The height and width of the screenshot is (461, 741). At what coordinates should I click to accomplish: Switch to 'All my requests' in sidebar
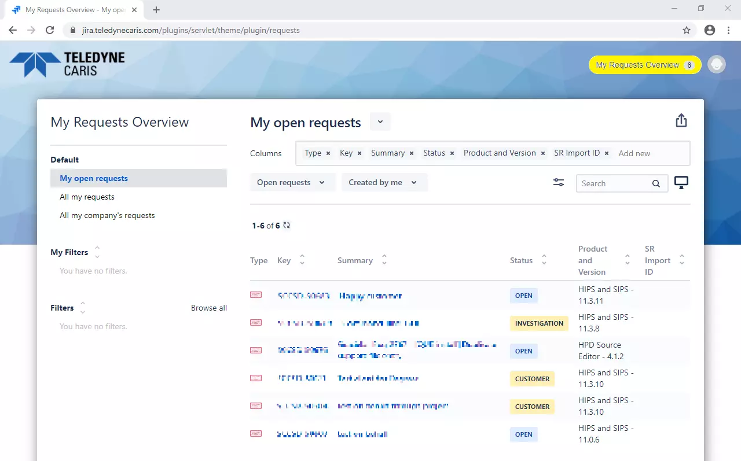(x=87, y=197)
